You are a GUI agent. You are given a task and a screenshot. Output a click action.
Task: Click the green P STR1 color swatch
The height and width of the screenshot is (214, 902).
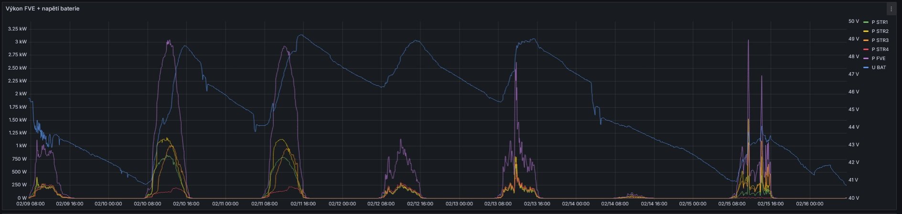(x=866, y=22)
